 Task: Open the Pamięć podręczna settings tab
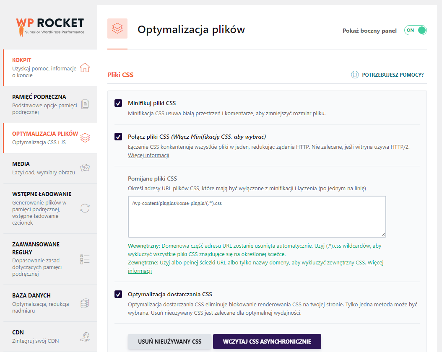point(39,97)
